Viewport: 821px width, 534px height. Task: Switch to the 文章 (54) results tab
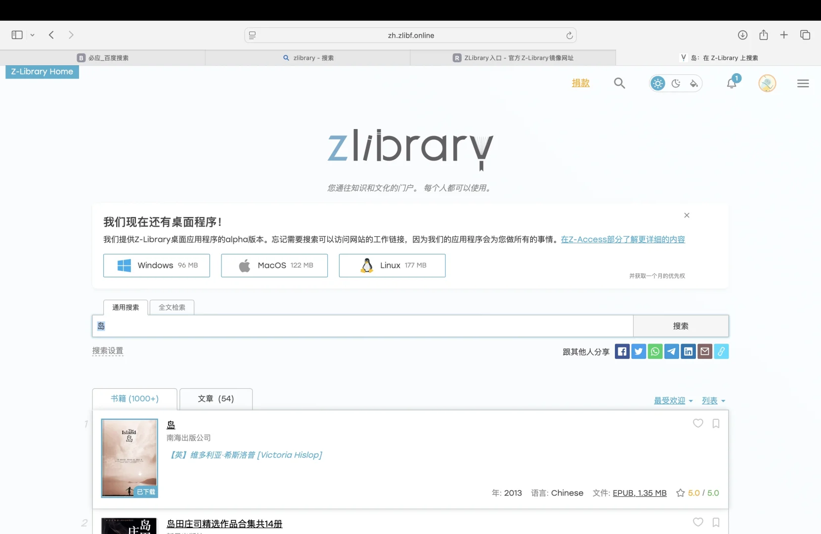point(216,399)
